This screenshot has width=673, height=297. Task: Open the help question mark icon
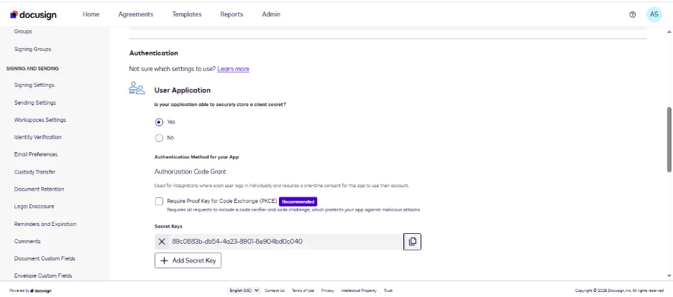coord(632,14)
